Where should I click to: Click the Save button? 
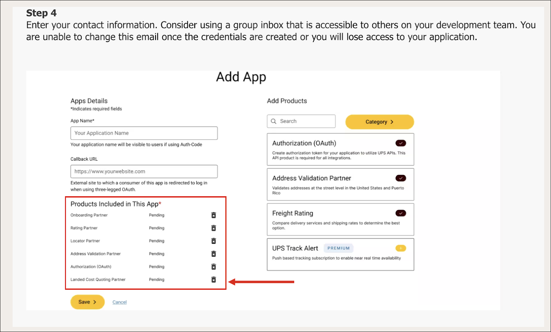[x=87, y=302]
